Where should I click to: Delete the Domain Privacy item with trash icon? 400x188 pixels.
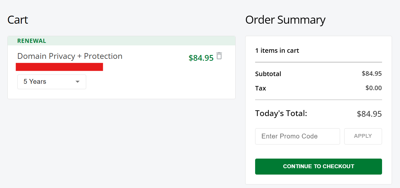click(x=219, y=56)
